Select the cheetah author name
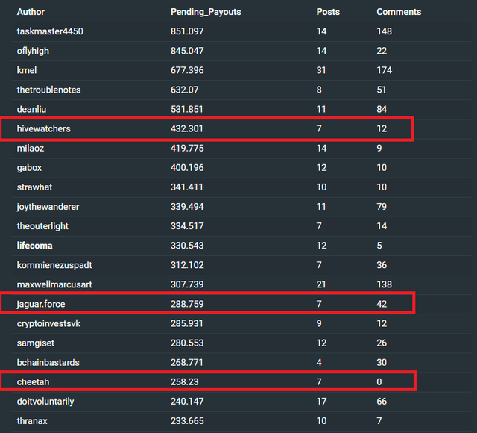Viewport: 477px width, 433px height. (x=33, y=382)
